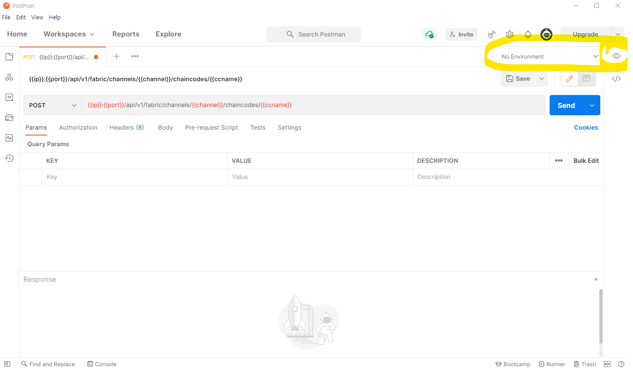The width and height of the screenshot is (633, 368).
Task: Open column options dots in params table
Action: [559, 160]
